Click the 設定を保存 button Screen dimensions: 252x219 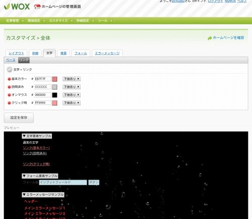click(19, 118)
